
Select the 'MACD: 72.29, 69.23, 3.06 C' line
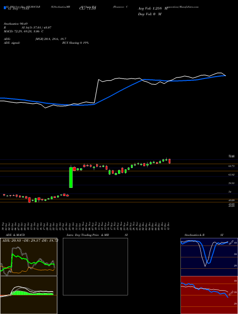(x=24, y=31)
